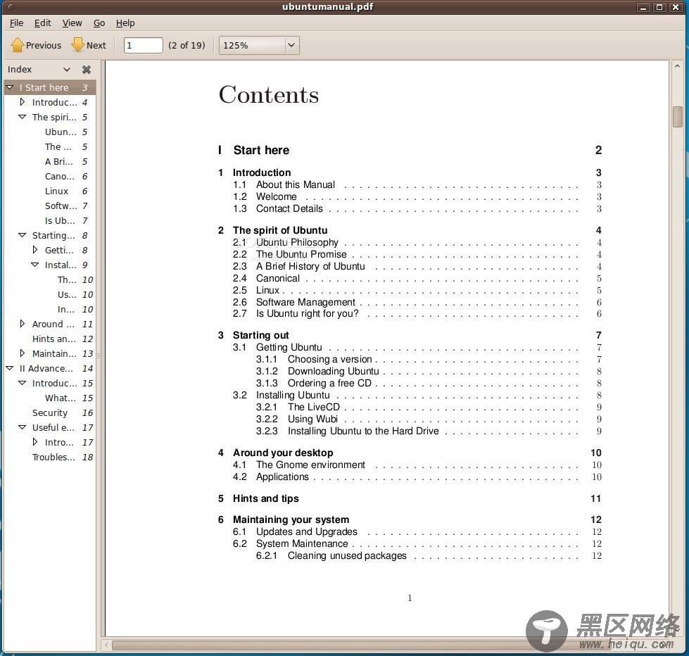Open the Help menu
The width and height of the screenshot is (689, 656).
[125, 23]
